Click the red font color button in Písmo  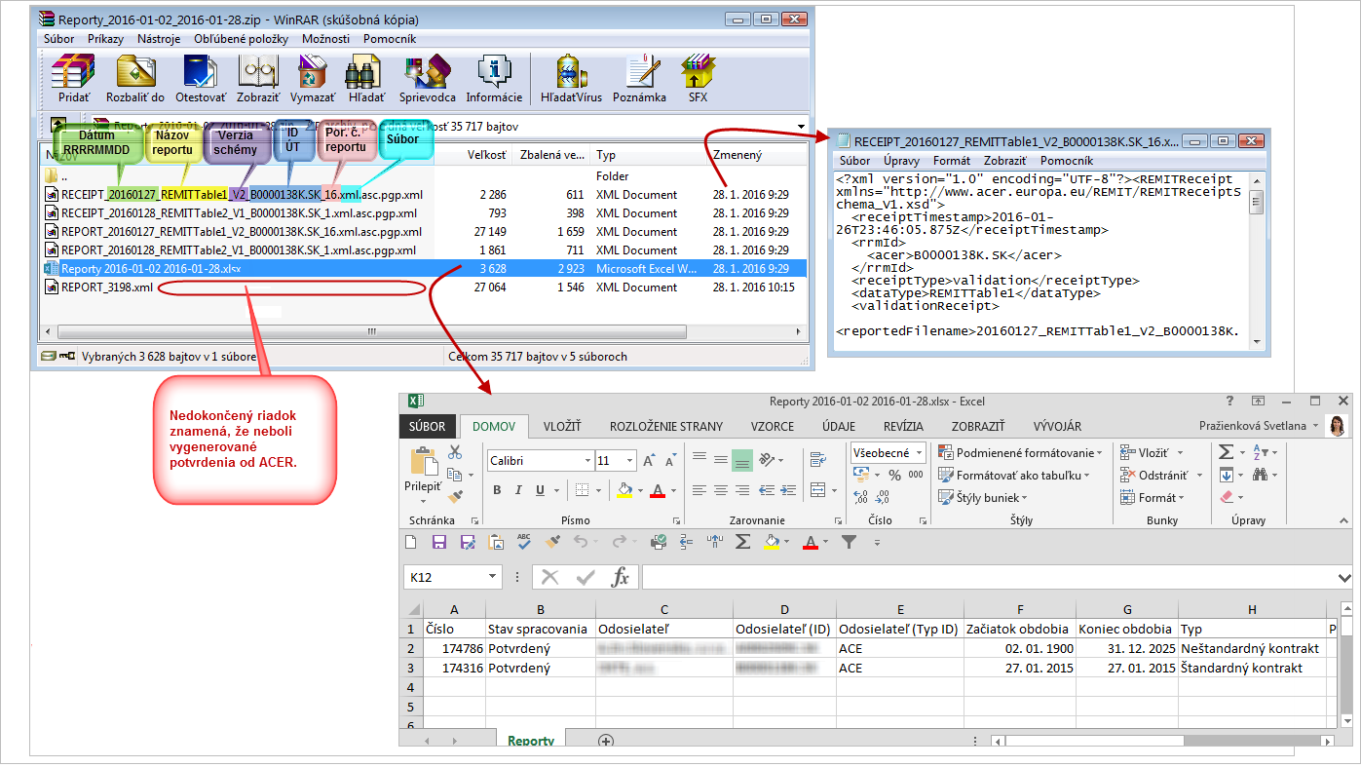[658, 490]
